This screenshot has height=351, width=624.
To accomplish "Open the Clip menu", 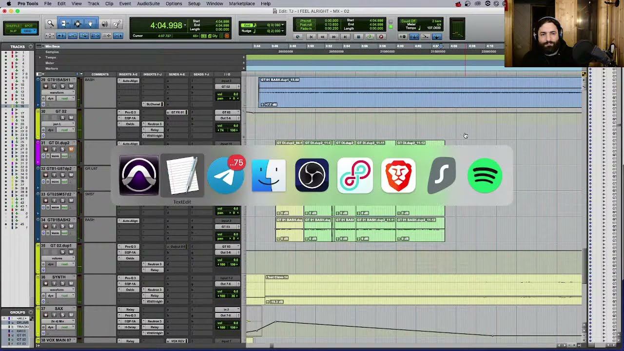I will [x=109, y=4].
